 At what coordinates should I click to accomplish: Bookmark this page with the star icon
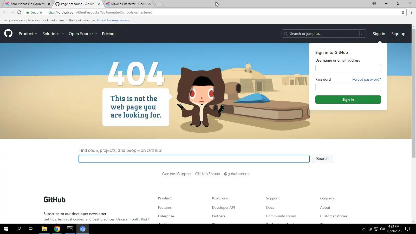click(x=403, y=12)
